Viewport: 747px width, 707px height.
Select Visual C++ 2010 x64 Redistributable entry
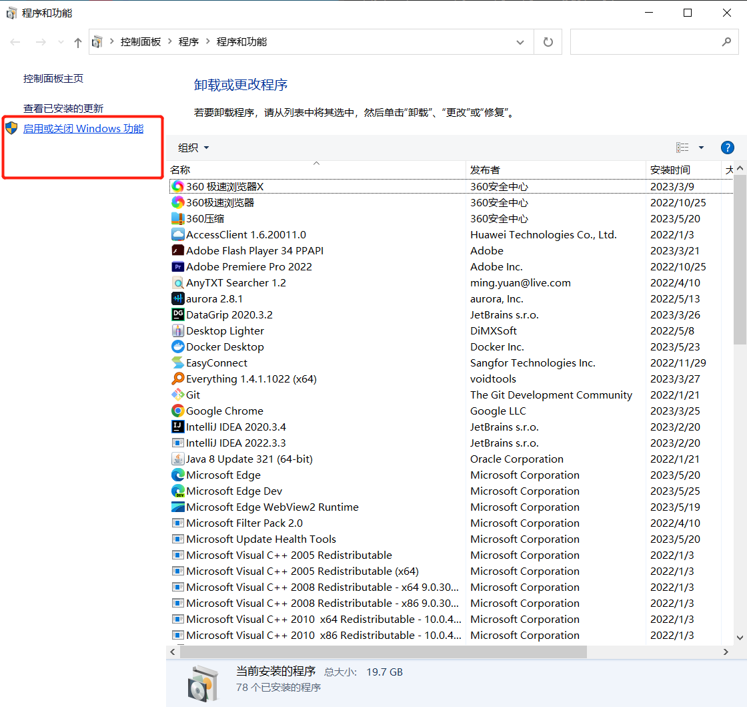point(451,620)
